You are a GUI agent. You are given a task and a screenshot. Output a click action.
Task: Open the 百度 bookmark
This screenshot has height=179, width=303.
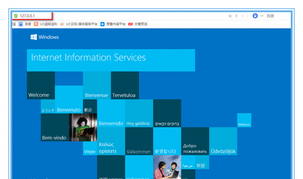[x=25, y=24]
